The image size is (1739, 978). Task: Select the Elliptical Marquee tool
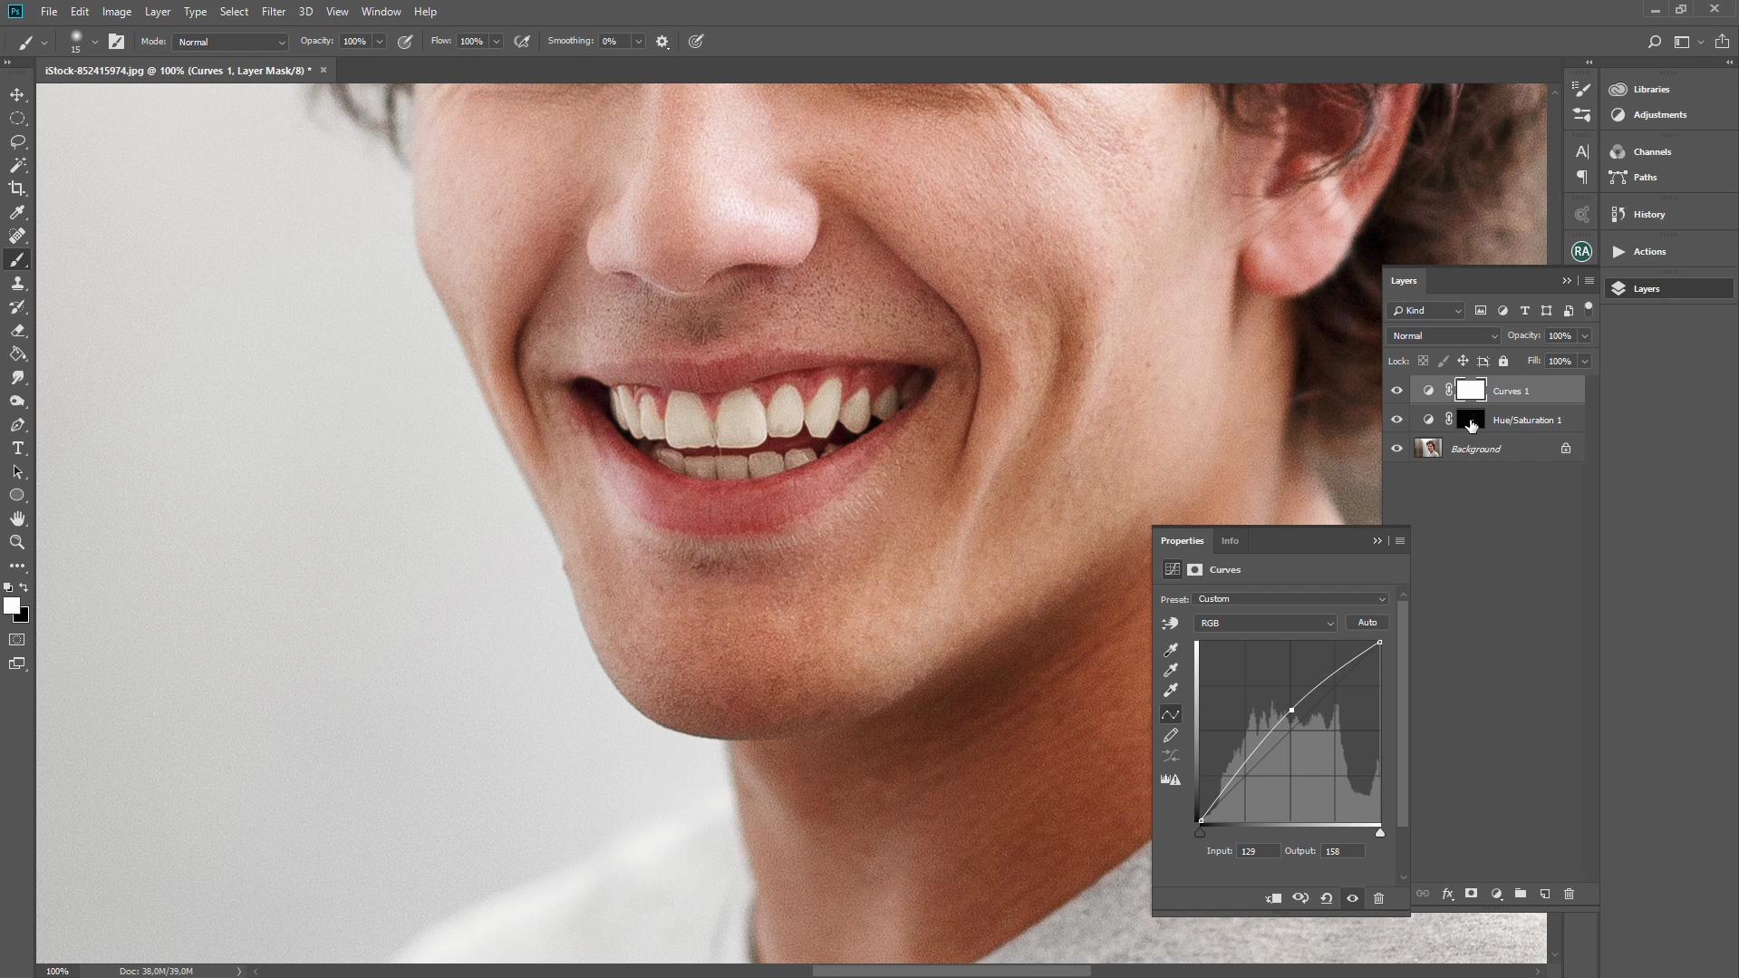tap(17, 119)
